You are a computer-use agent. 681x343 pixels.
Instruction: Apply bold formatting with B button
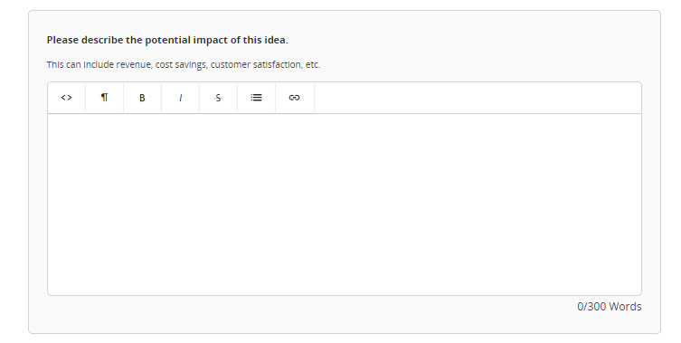click(142, 98)
